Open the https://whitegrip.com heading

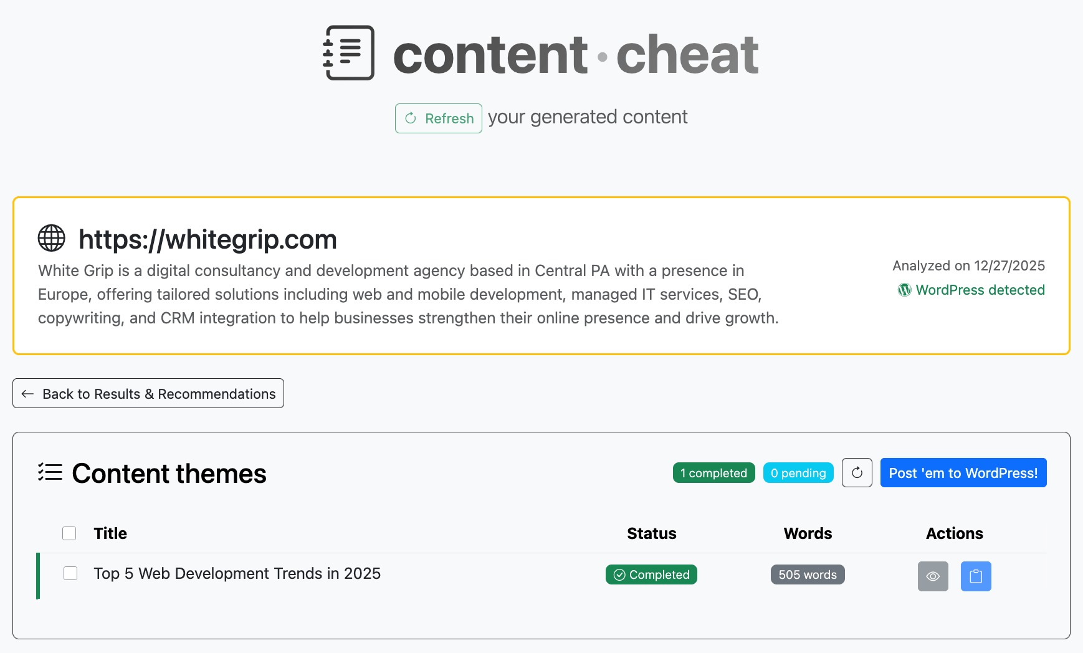pyautogui.click(x=208, y=239)
